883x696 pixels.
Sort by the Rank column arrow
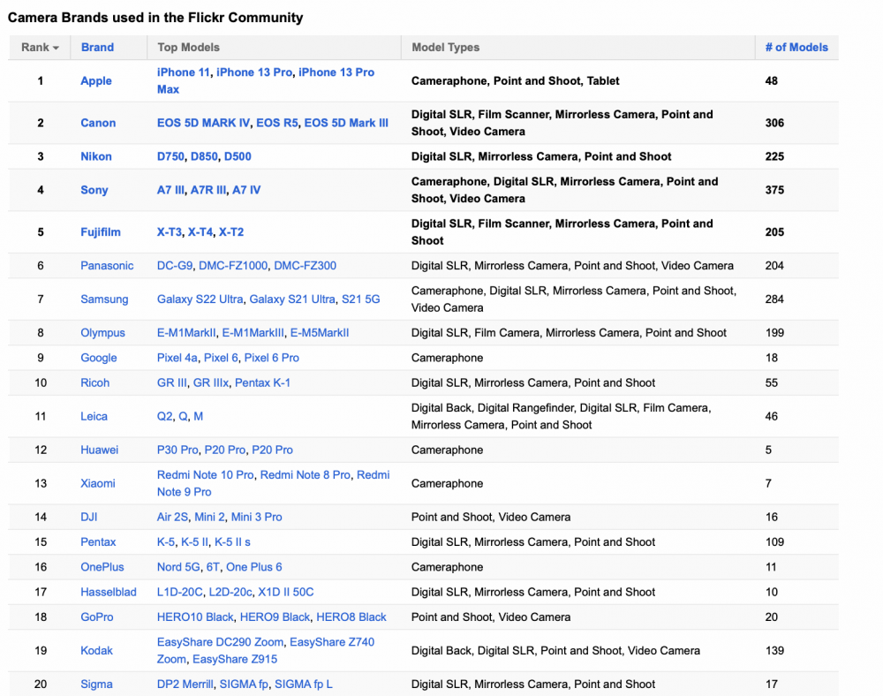(x=56, y=48)
